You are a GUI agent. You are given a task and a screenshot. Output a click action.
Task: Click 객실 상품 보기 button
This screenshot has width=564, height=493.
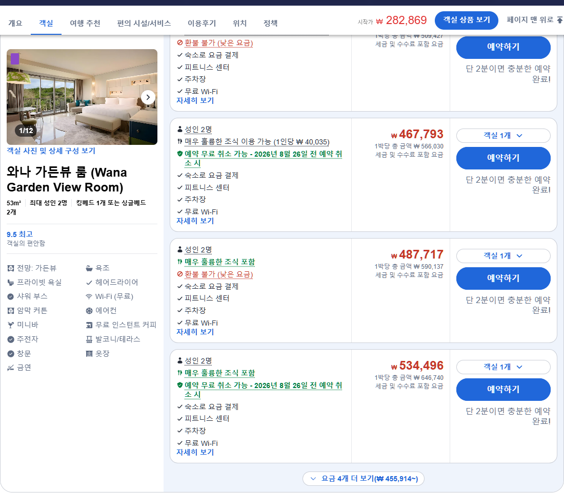[466, 20]
